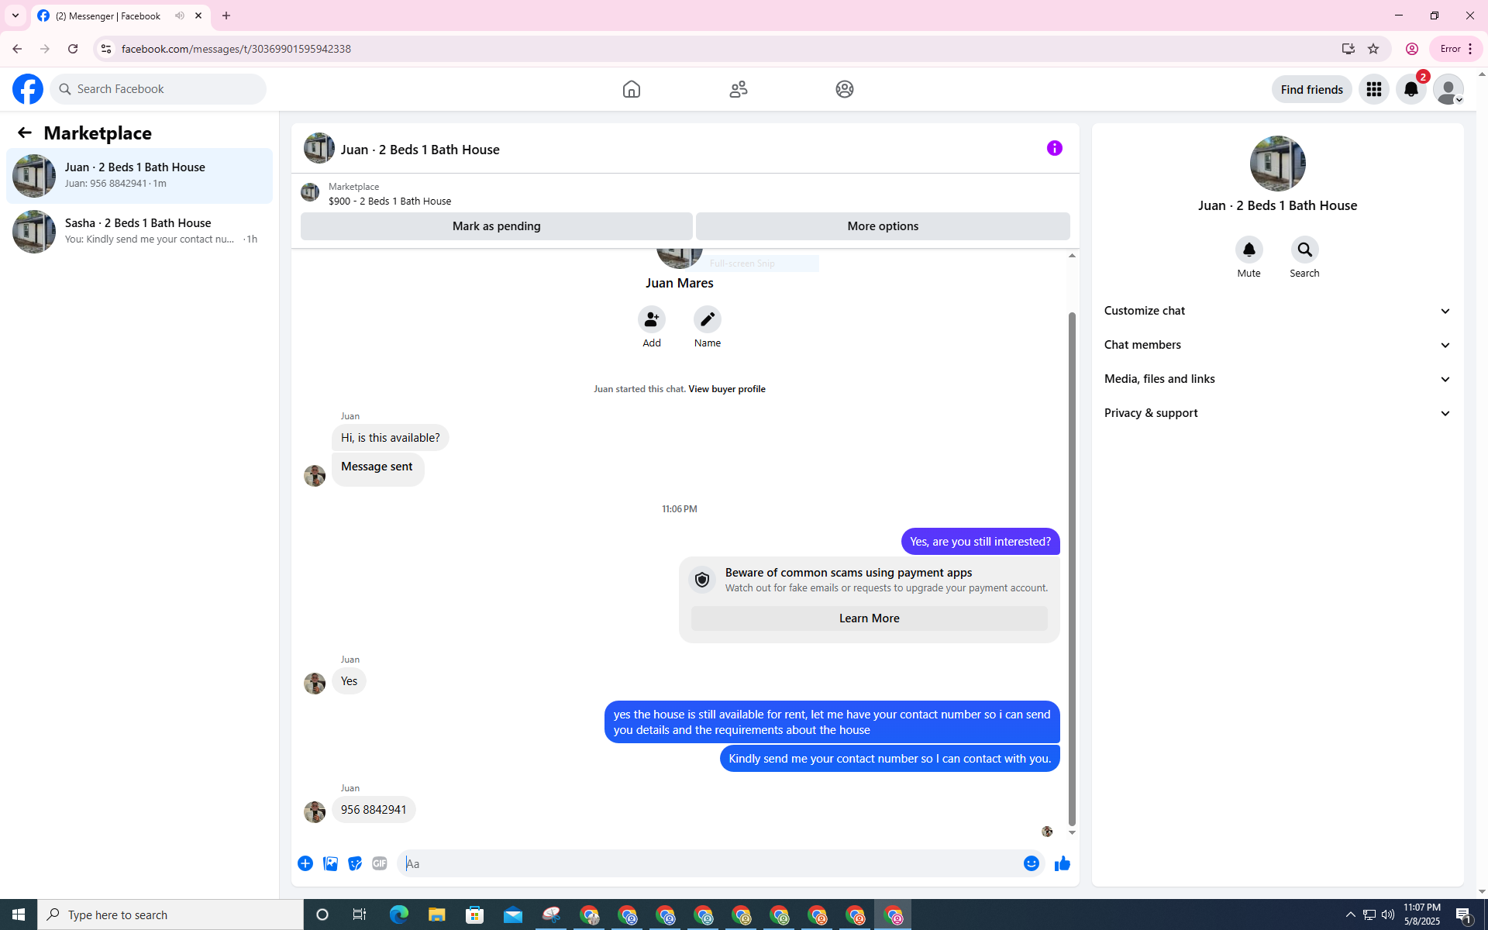Switch to the Messenger Facebook browser tab
This screenshot has height=930, width=1488.
(121, 15)
